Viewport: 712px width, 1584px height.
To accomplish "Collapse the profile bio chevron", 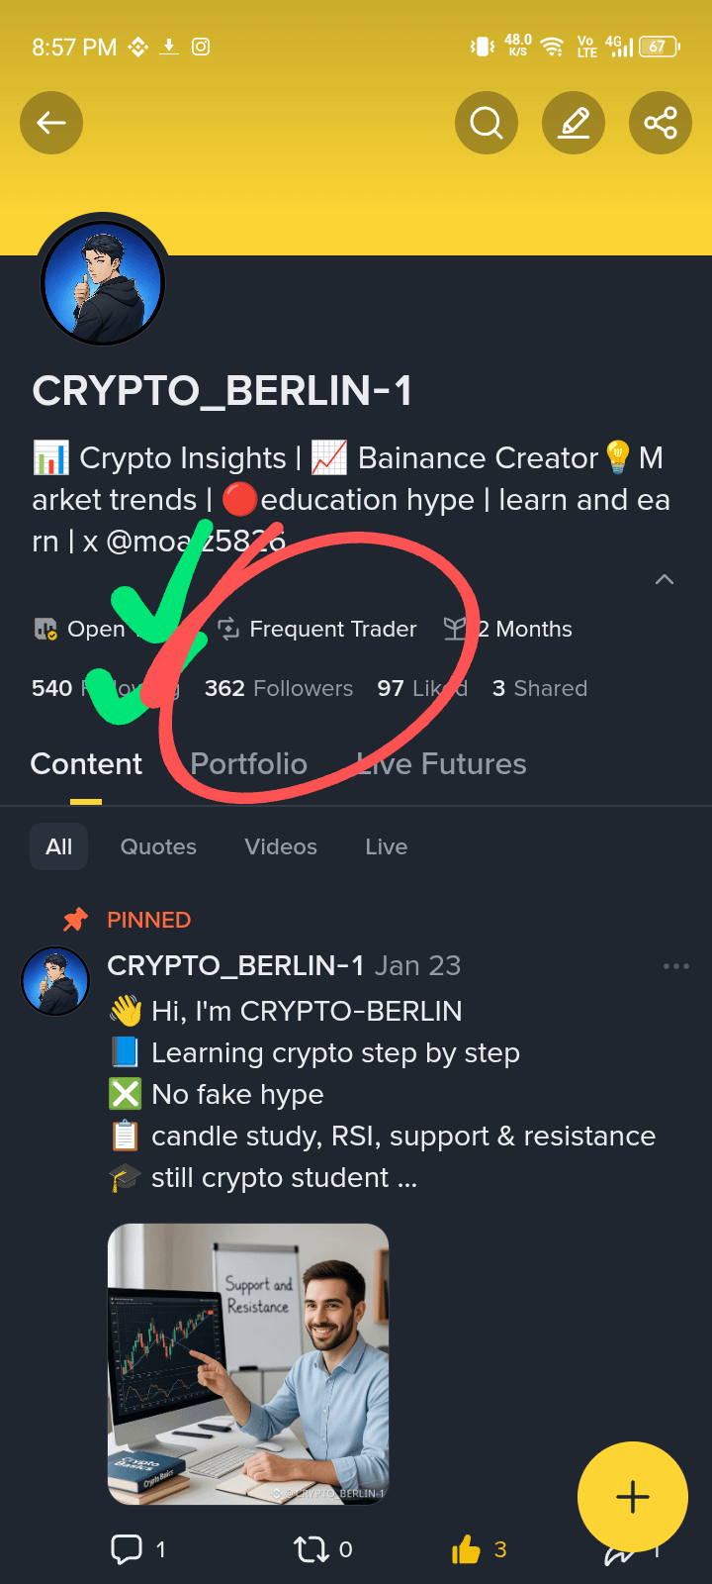I will [x=665, y=579].
